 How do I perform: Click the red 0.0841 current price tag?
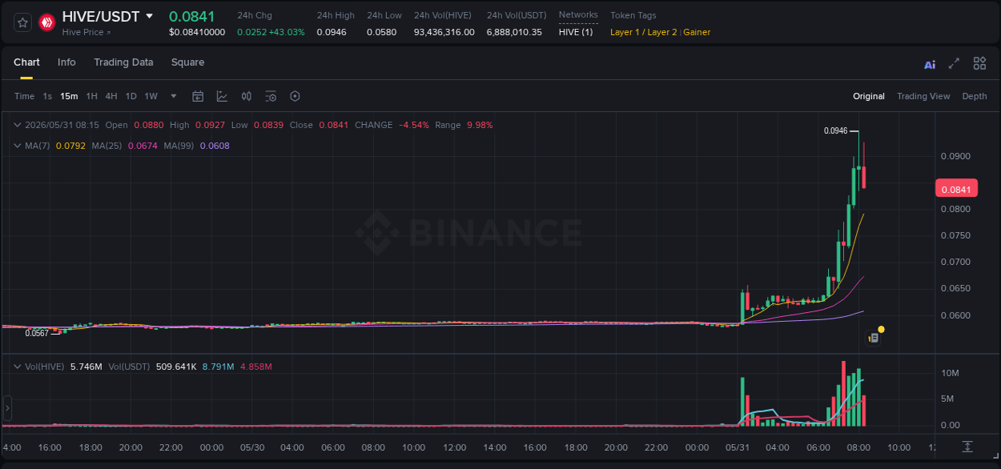tap(956, 190)
